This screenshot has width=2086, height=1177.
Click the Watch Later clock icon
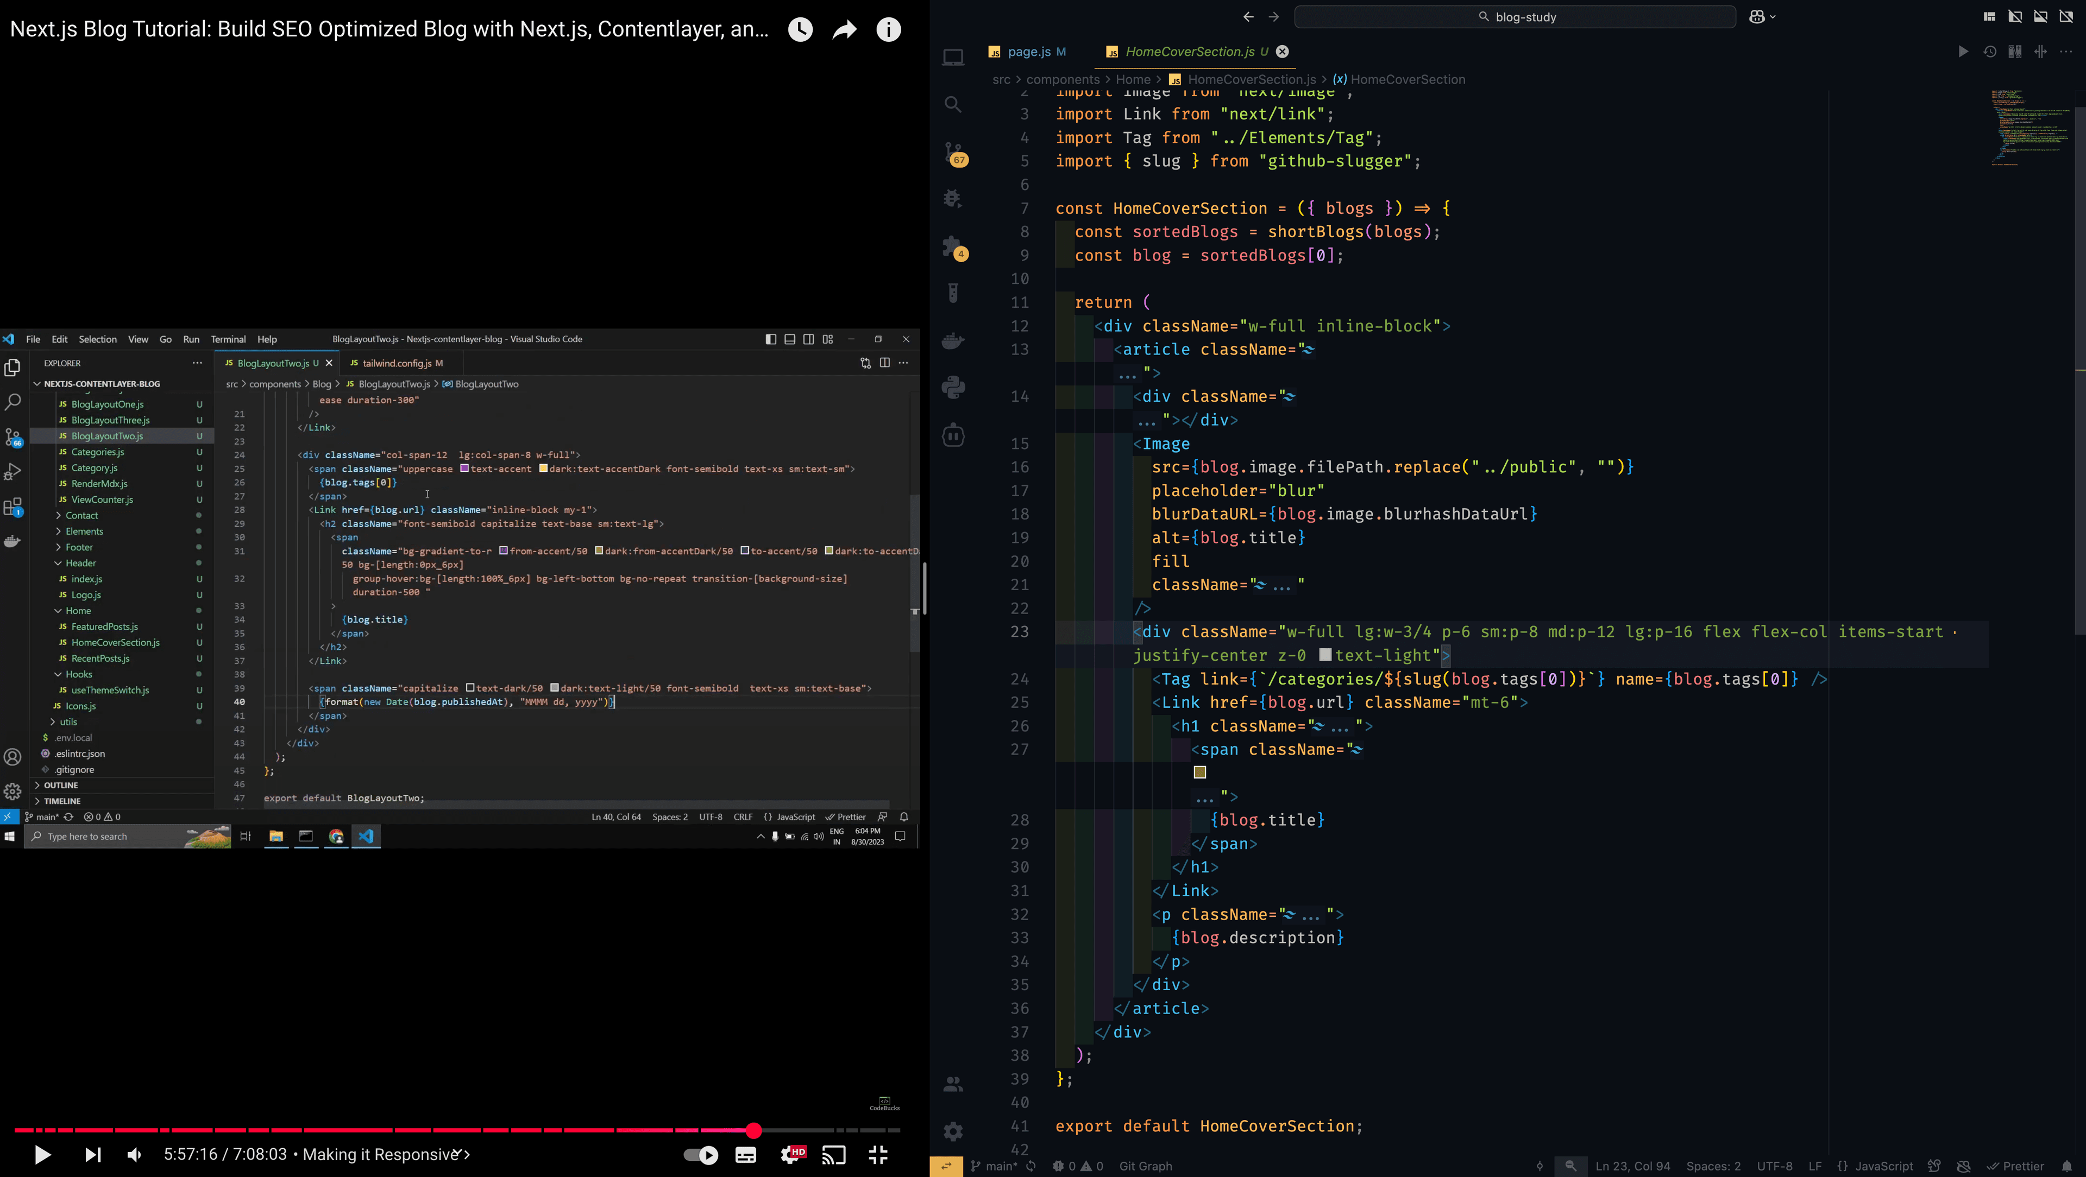click(800, 30)
